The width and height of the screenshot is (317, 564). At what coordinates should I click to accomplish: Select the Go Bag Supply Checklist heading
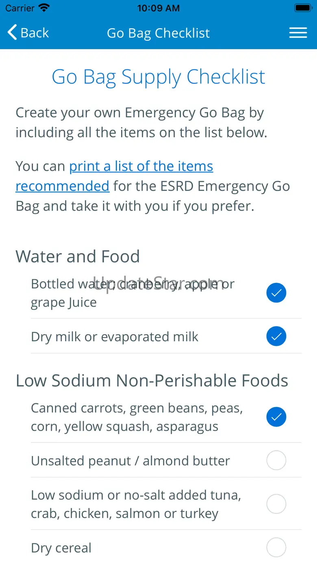tap(158, 77)
